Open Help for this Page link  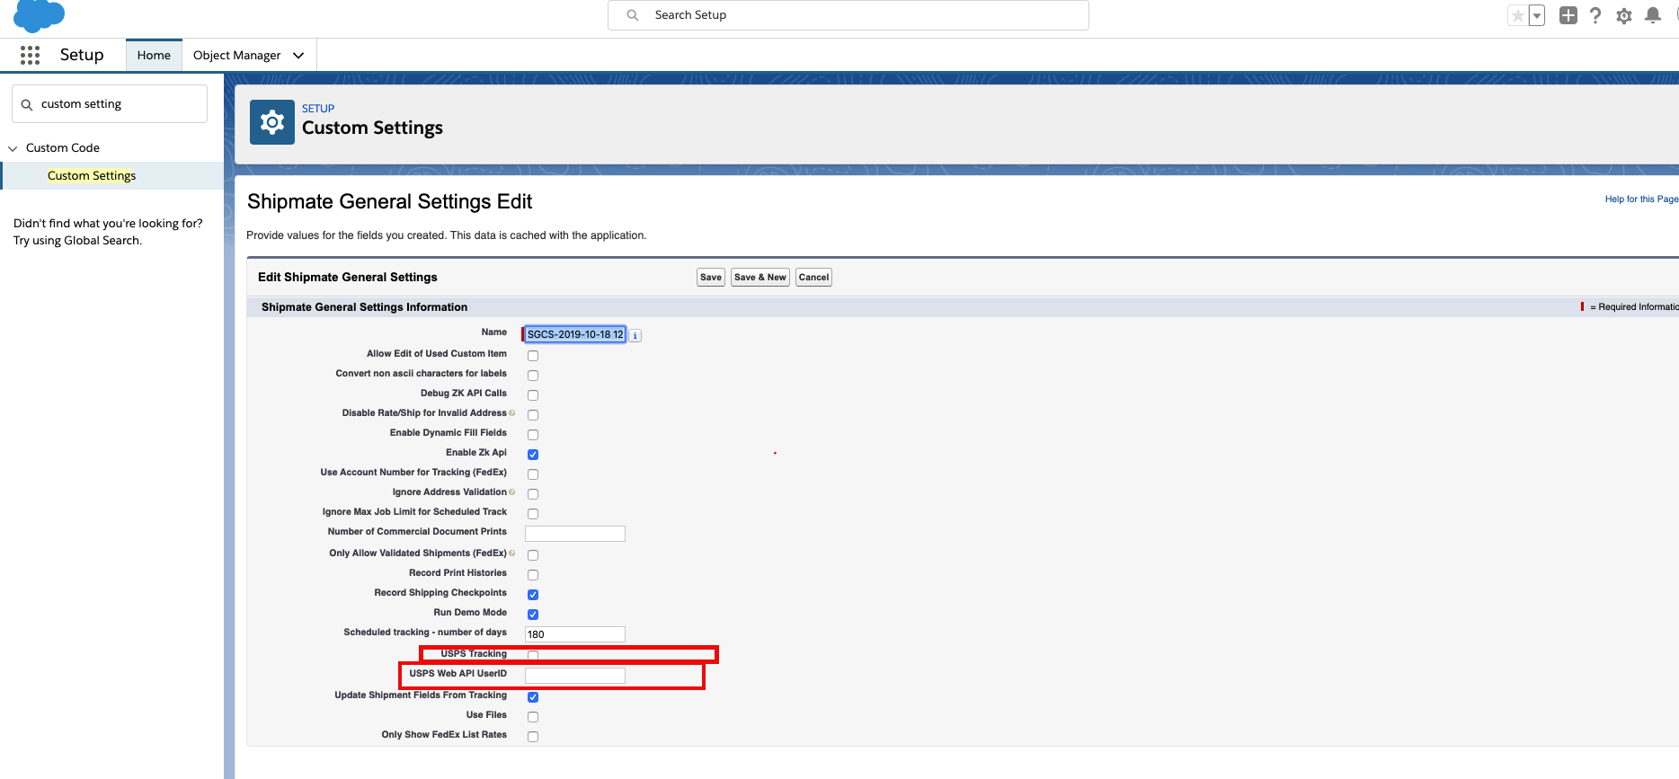click(x=1641, y=199)
